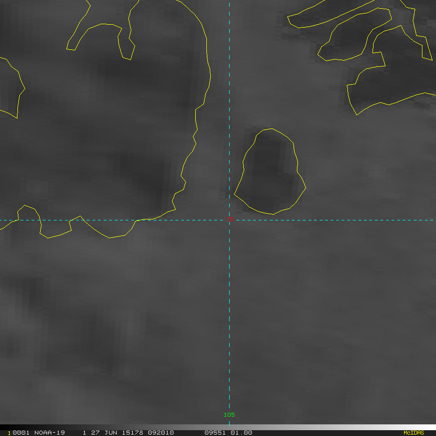This screenshot has width=436, height=436.
Task: Click the 092010 image time value
Action: pos(161,433)
